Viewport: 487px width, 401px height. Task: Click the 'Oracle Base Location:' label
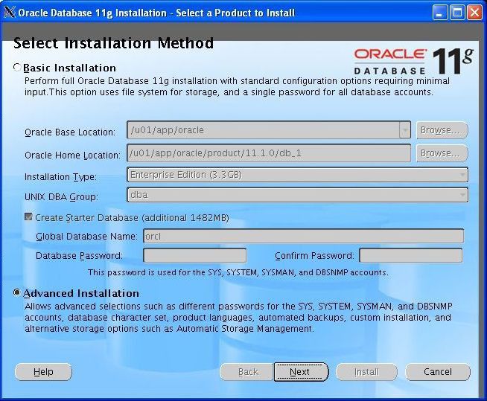[x=70, y=132]
